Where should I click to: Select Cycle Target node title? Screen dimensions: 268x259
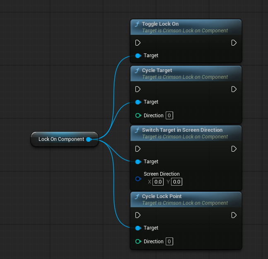pos(157,70)
